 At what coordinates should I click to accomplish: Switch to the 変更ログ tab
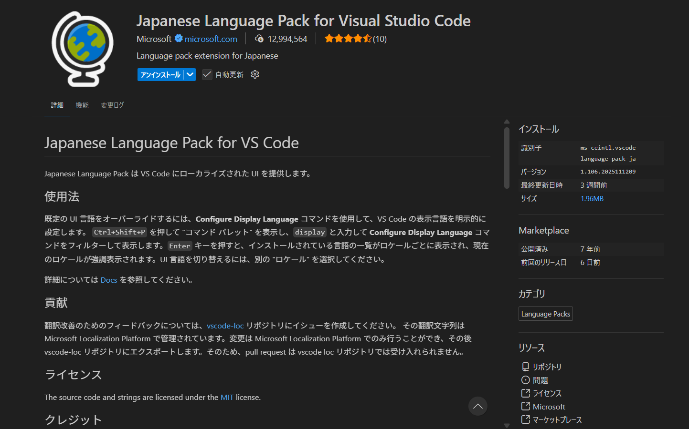click(x=112, y=105)
